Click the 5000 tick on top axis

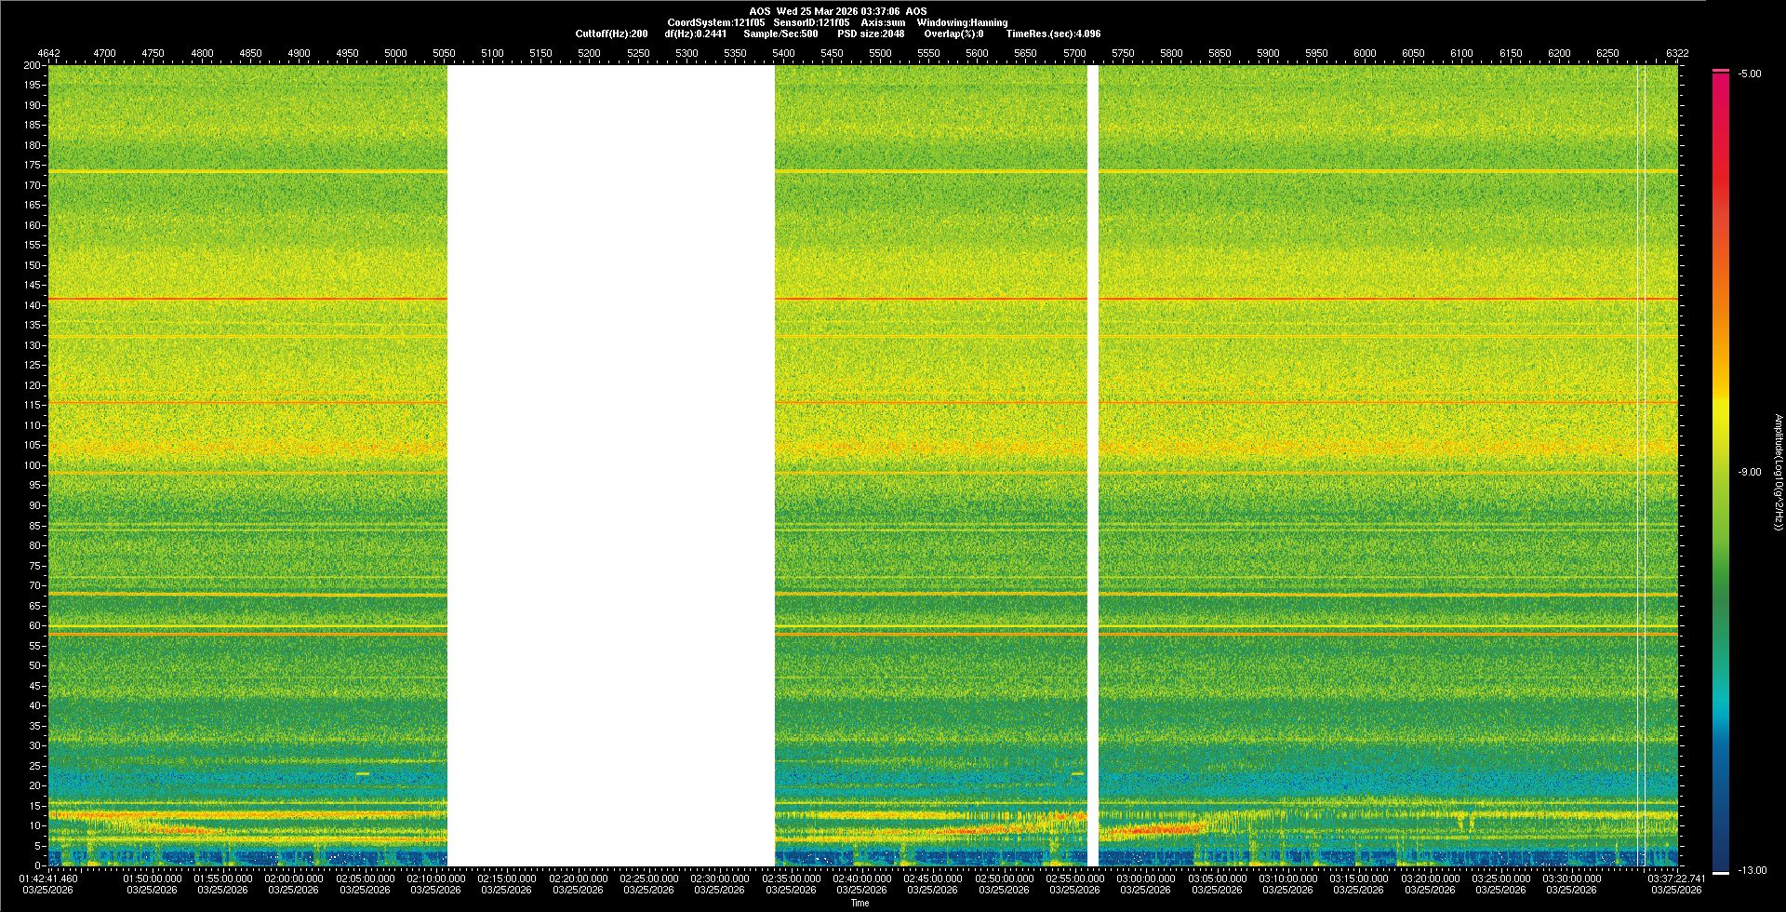coord(395,53)
